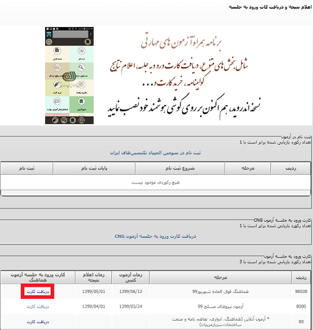
Task: Click the ردیف header in the exam card table
Action: (301, 277)
